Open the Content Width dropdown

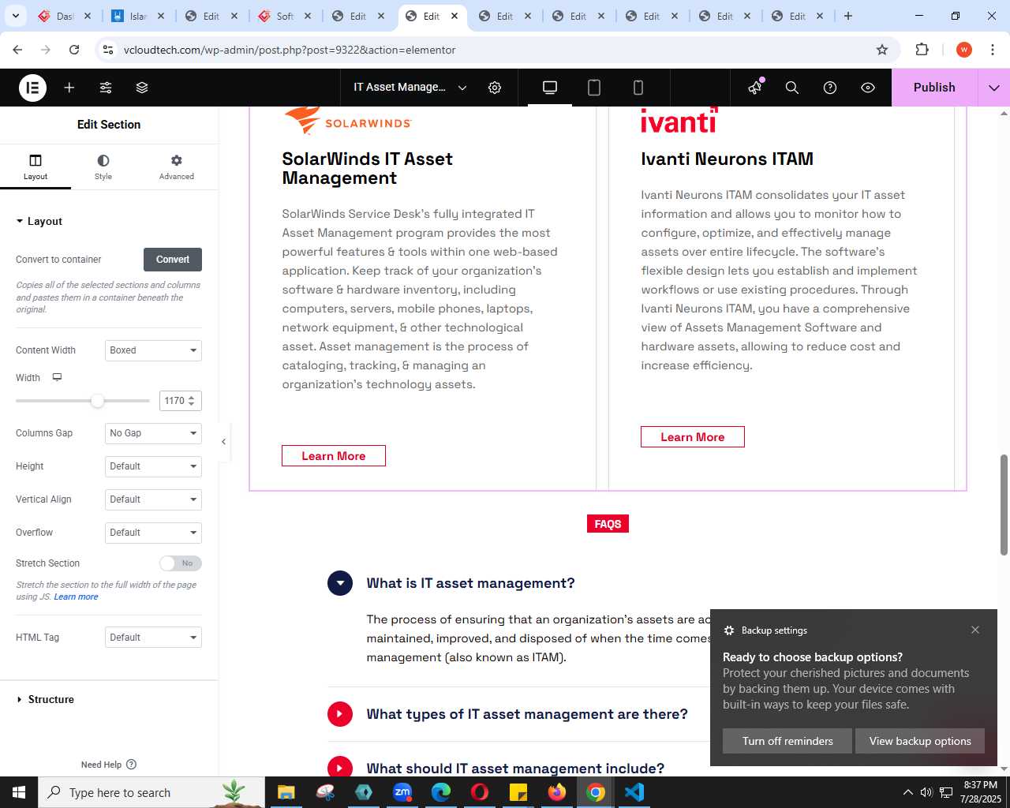153,350
